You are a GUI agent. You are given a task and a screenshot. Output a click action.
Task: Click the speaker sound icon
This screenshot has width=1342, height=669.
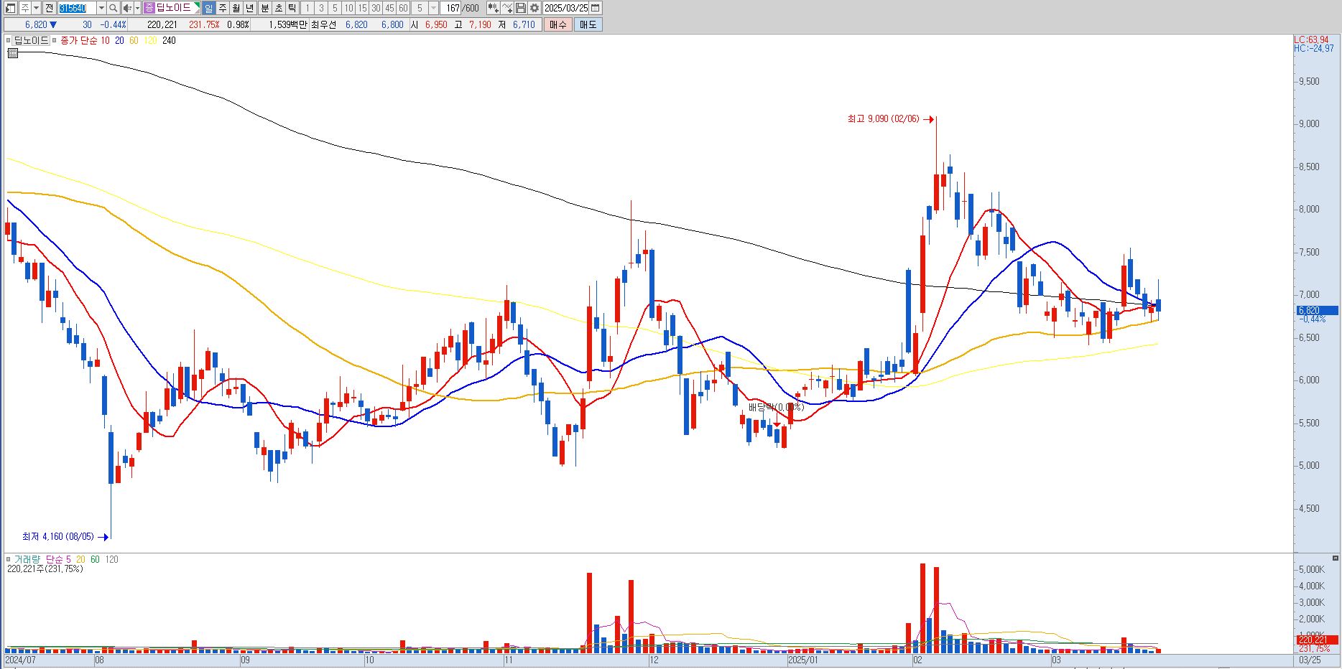click(127, 8)
